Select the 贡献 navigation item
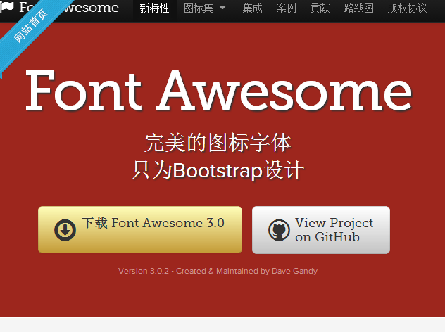 [x=320, y=8]
